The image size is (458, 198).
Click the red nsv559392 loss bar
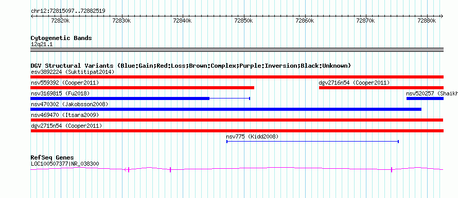pyautogui.click(x=142, y=88)
